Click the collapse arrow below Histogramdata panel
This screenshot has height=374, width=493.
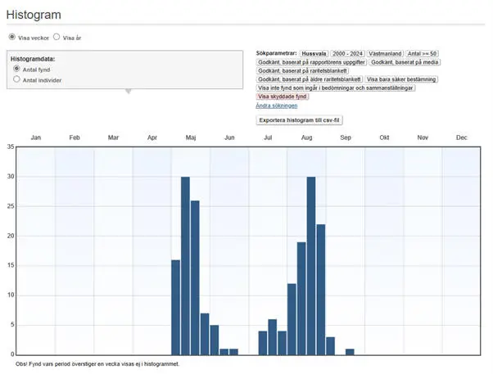pos(127,92)
